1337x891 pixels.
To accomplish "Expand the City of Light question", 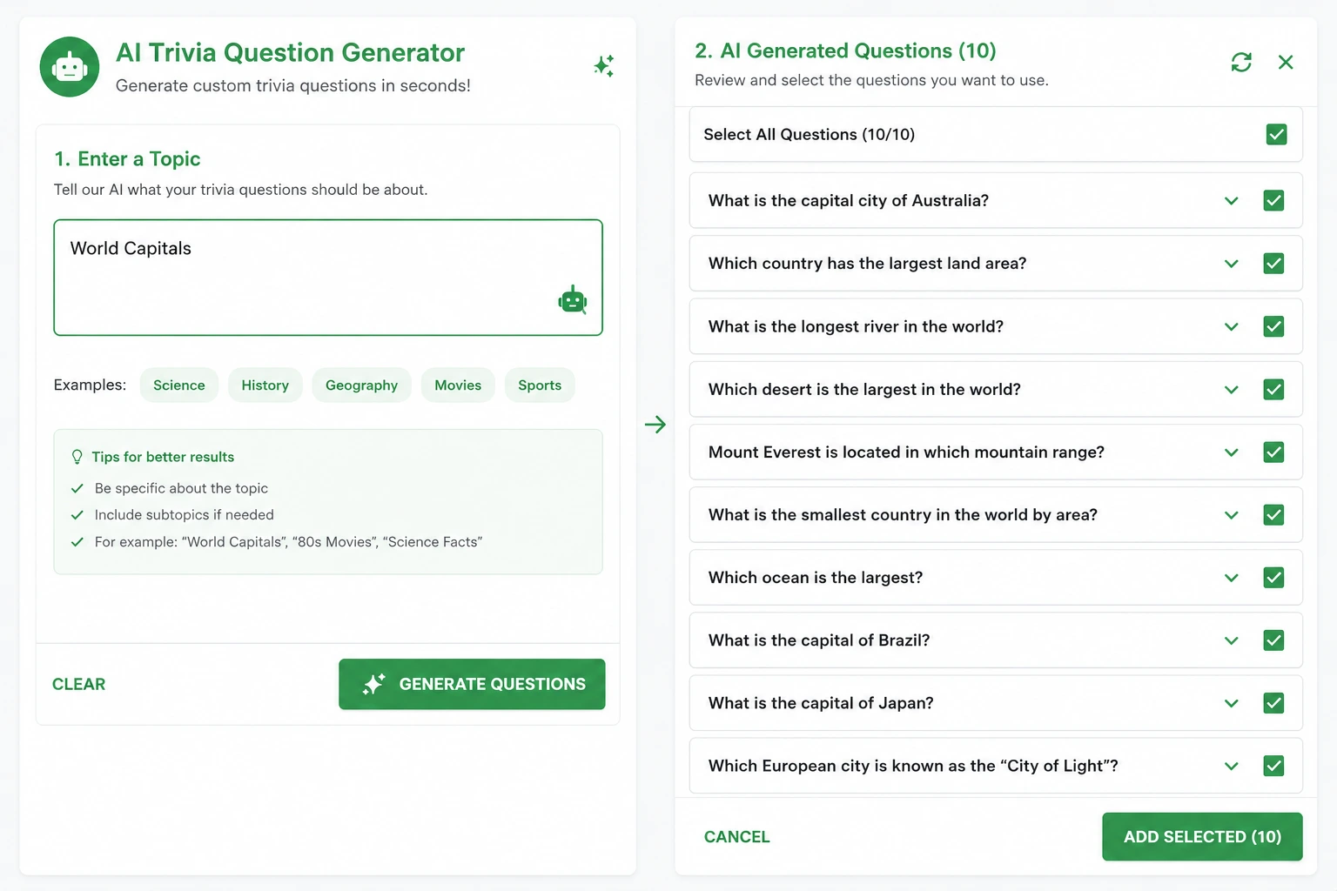I will [1231, 767].
